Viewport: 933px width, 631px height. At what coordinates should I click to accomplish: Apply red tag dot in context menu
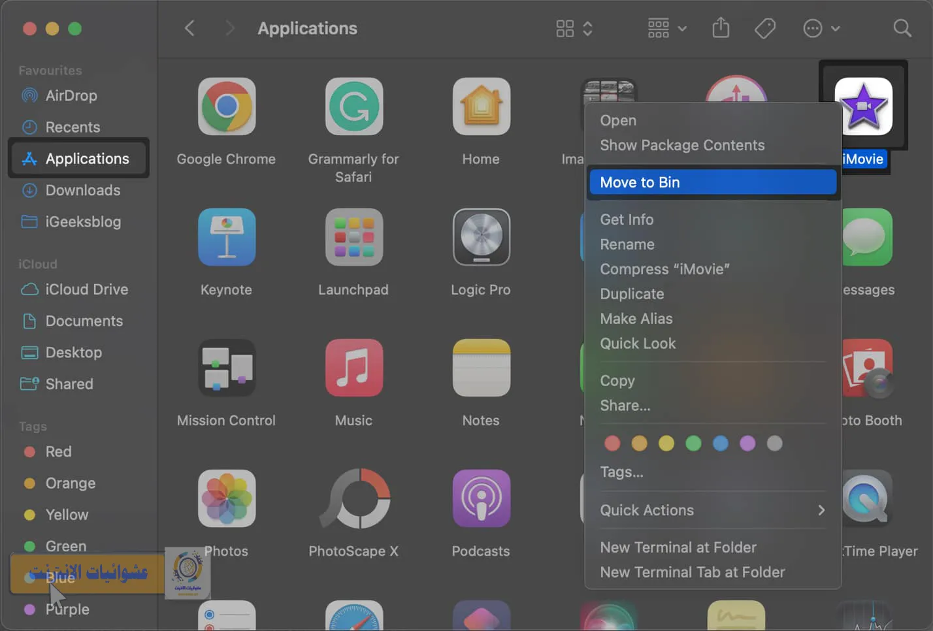(x=612, y=444)
